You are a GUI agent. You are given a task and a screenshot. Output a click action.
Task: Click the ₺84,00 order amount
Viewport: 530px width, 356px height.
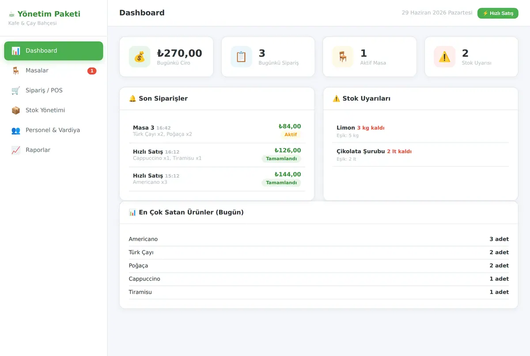click(x=290, y=126)
